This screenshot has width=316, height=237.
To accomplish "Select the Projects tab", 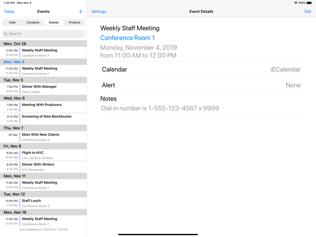I will coord(75,22).
